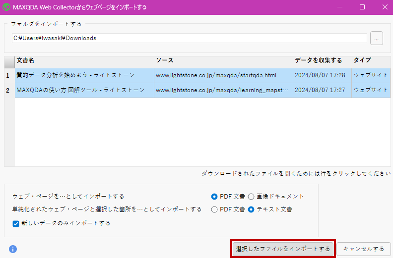Click source cell containing learning_mapst
Image resolution: width=393 pixels, height=258 pixels.
pyautogui.click(x=224, y=90)
